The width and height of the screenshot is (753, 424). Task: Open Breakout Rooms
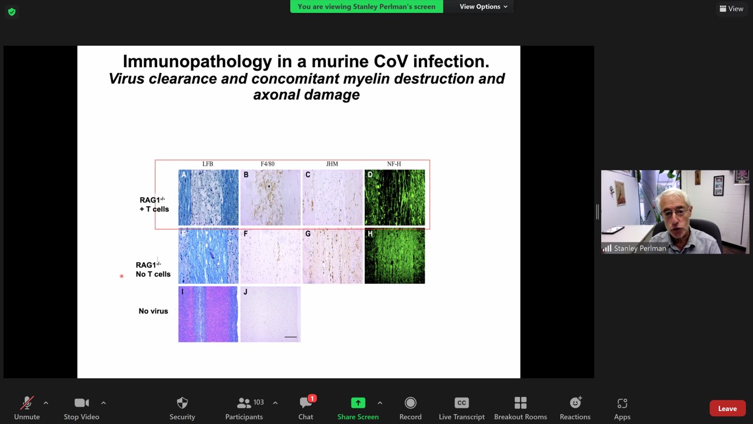[x=521, y=403]
